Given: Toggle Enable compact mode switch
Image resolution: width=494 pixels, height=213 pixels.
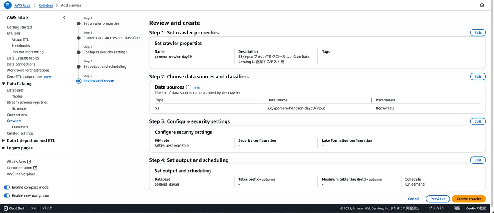Looking at the screenshot, I should (x=7, y=188).
